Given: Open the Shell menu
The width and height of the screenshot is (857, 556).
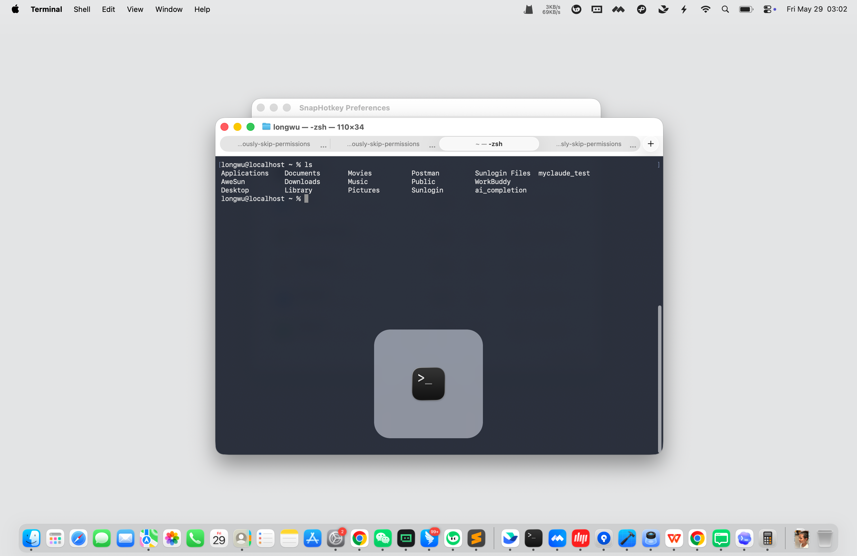Looking at the screenshot, I should 82,9.
